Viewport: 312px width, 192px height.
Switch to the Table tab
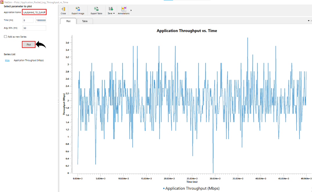tap(85, 21)
